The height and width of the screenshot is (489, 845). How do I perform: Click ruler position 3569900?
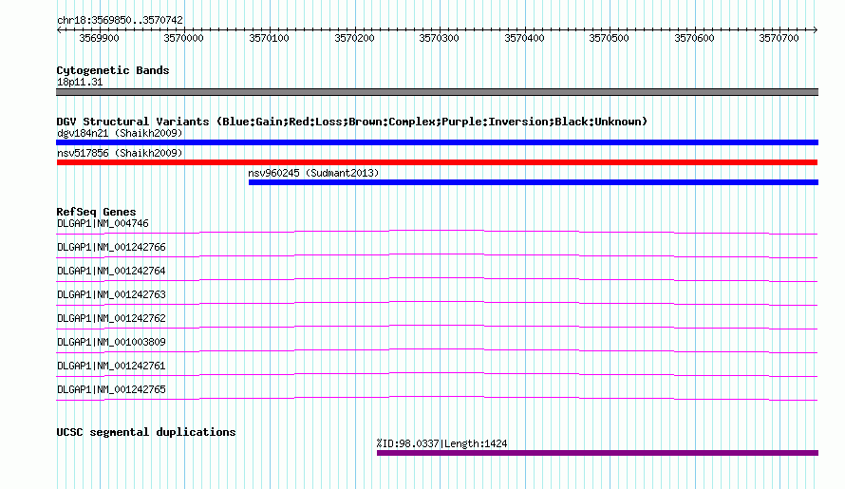[99, 38]
